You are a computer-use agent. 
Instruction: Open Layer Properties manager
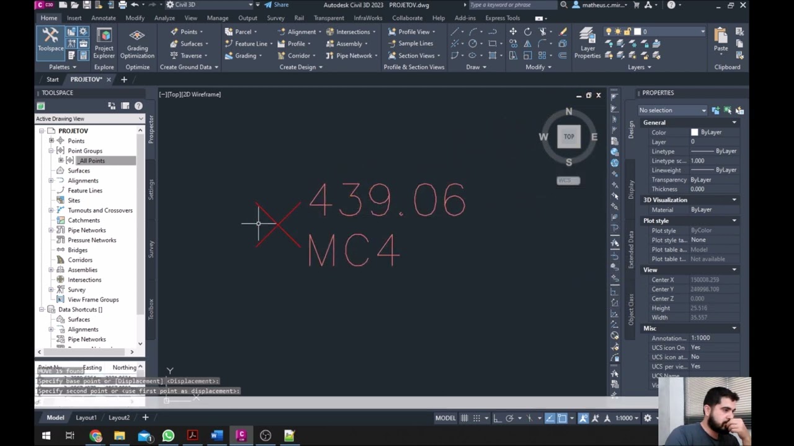pos(587,43)
